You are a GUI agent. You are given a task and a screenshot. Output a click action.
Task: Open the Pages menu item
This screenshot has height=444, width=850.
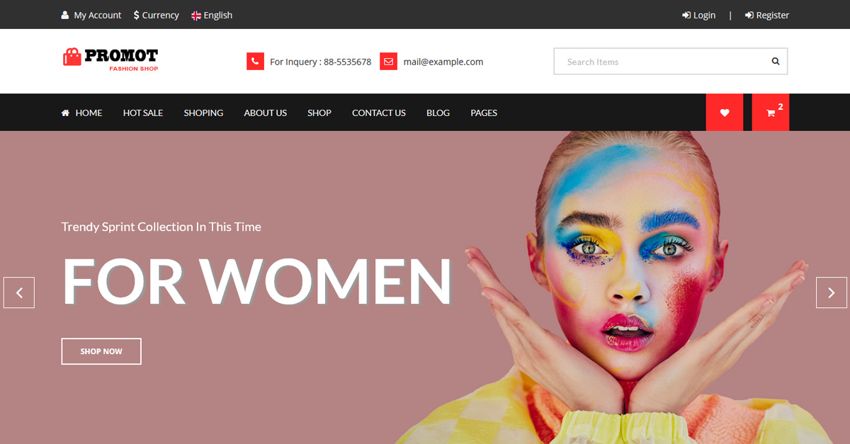coord(484,113)
